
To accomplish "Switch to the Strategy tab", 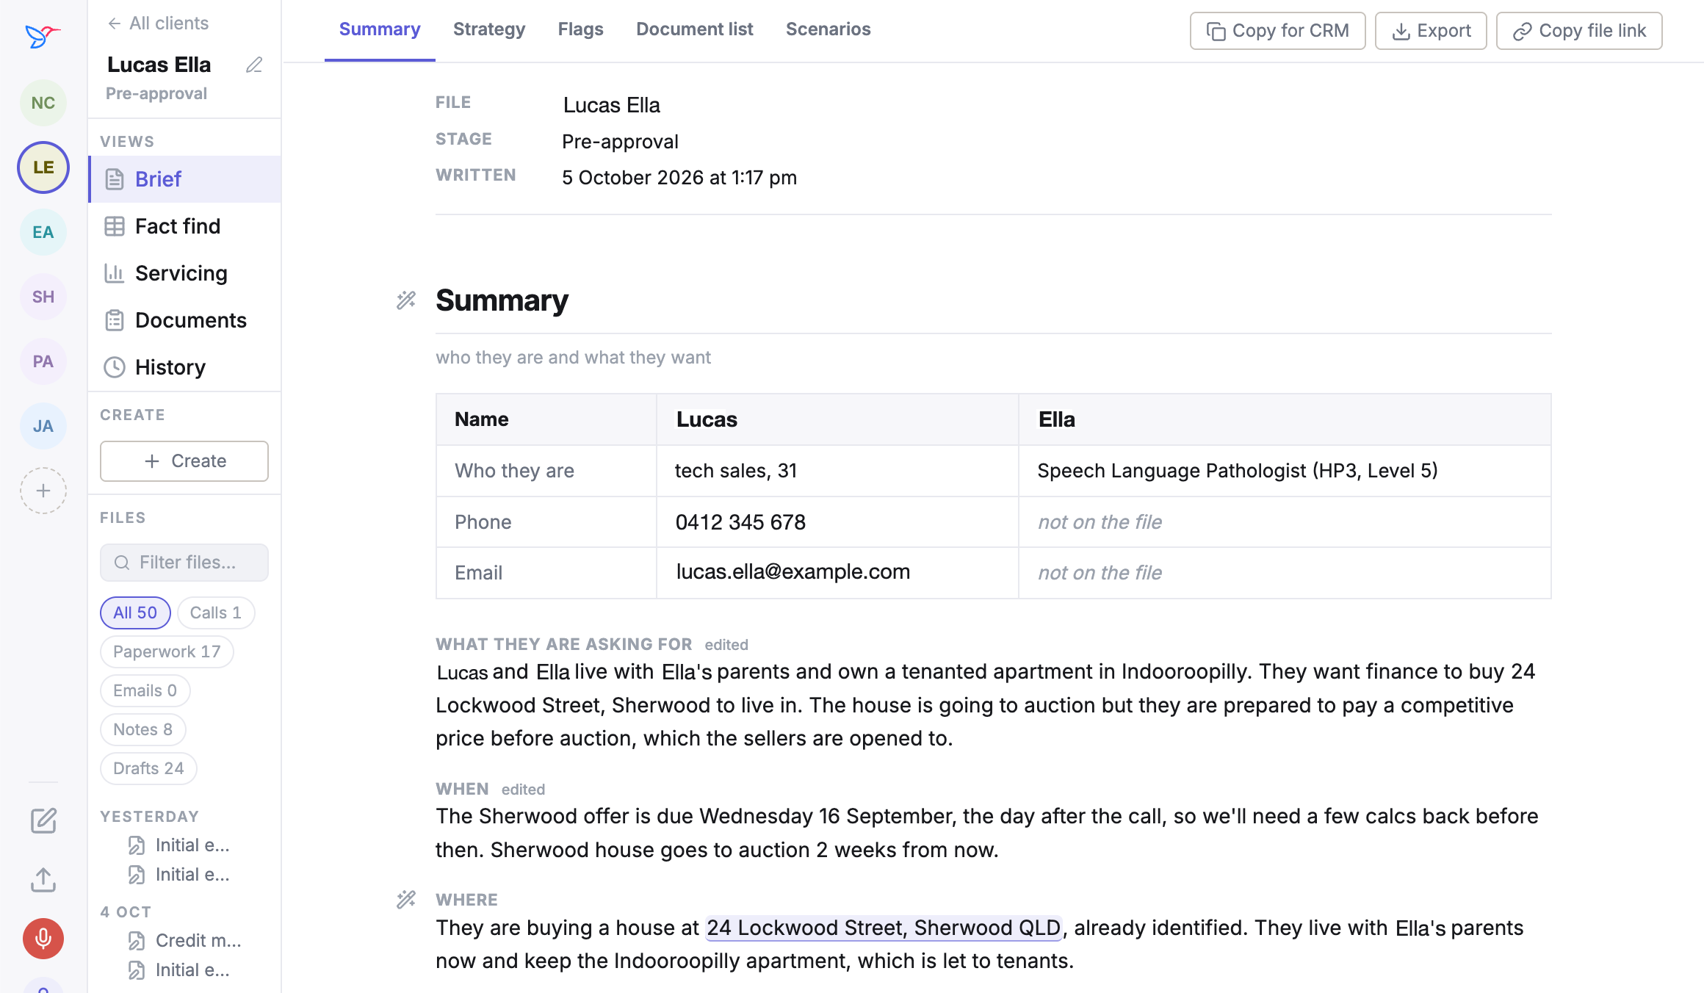I will click(489, 29).
